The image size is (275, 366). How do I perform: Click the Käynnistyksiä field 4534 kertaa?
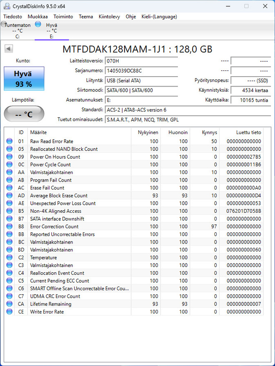(251, 90)
